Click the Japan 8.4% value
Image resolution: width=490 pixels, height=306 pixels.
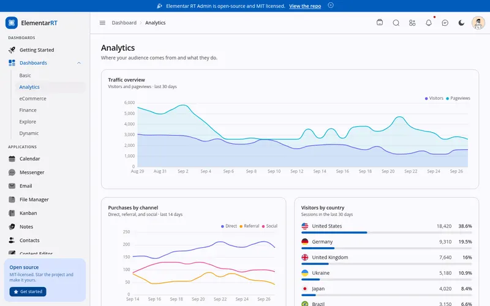[466, 288]
